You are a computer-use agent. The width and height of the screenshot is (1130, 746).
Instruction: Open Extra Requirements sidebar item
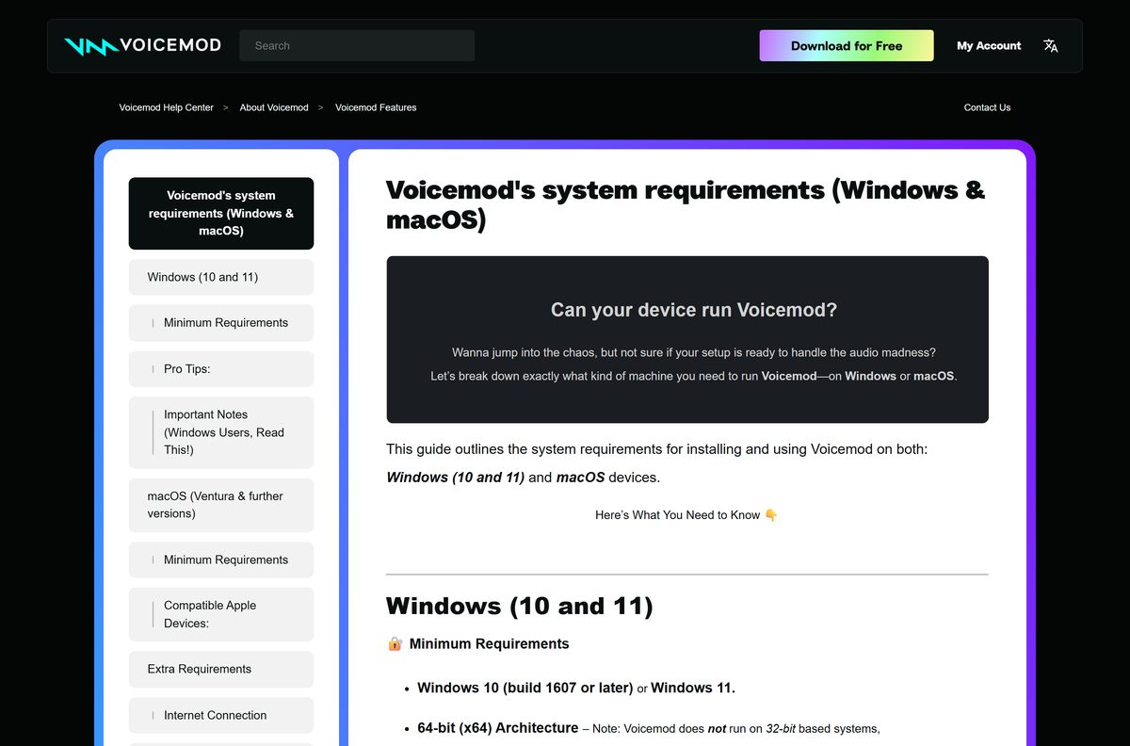(x=221, y=669)
